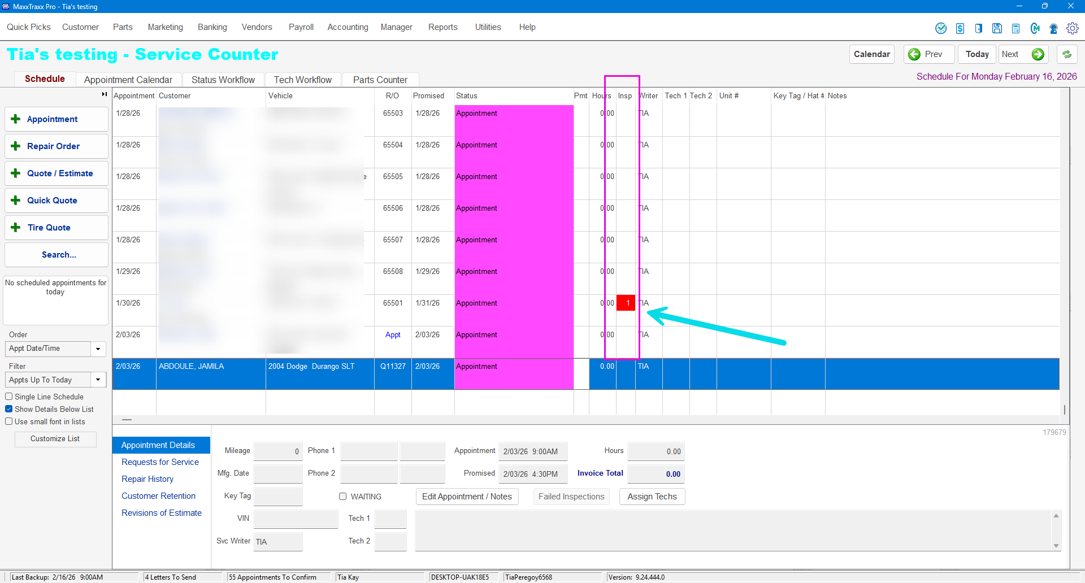The width and height of the screenshot is (1085, 583).
Task: Open the Appts Up To Today filter dropdown
Action: pos(98,380)
